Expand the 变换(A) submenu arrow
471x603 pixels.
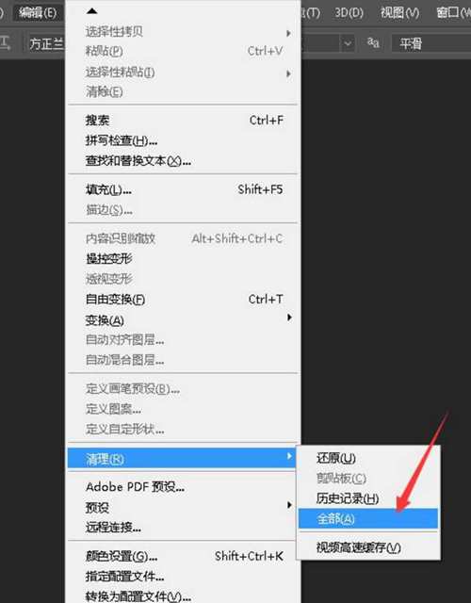289,318
